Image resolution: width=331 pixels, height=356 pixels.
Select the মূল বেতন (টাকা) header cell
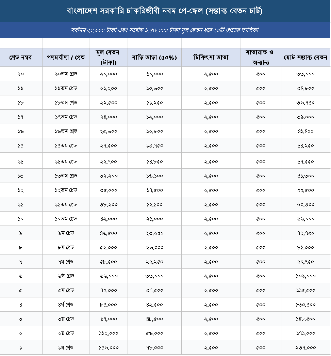pos(109,58)
